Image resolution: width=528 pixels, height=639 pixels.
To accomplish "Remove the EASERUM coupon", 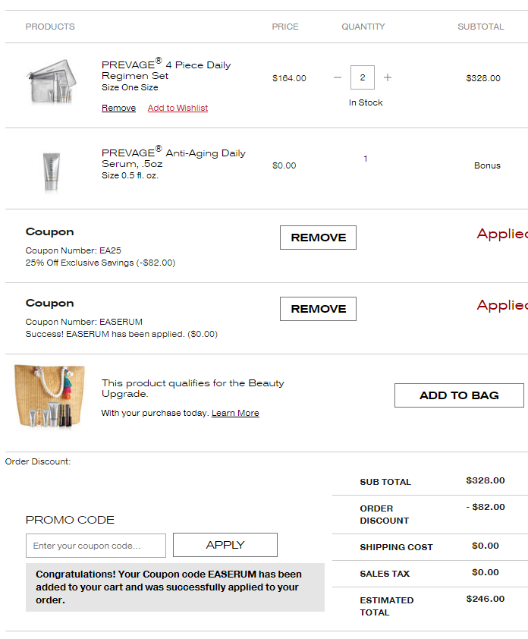I will coord(318,309).
